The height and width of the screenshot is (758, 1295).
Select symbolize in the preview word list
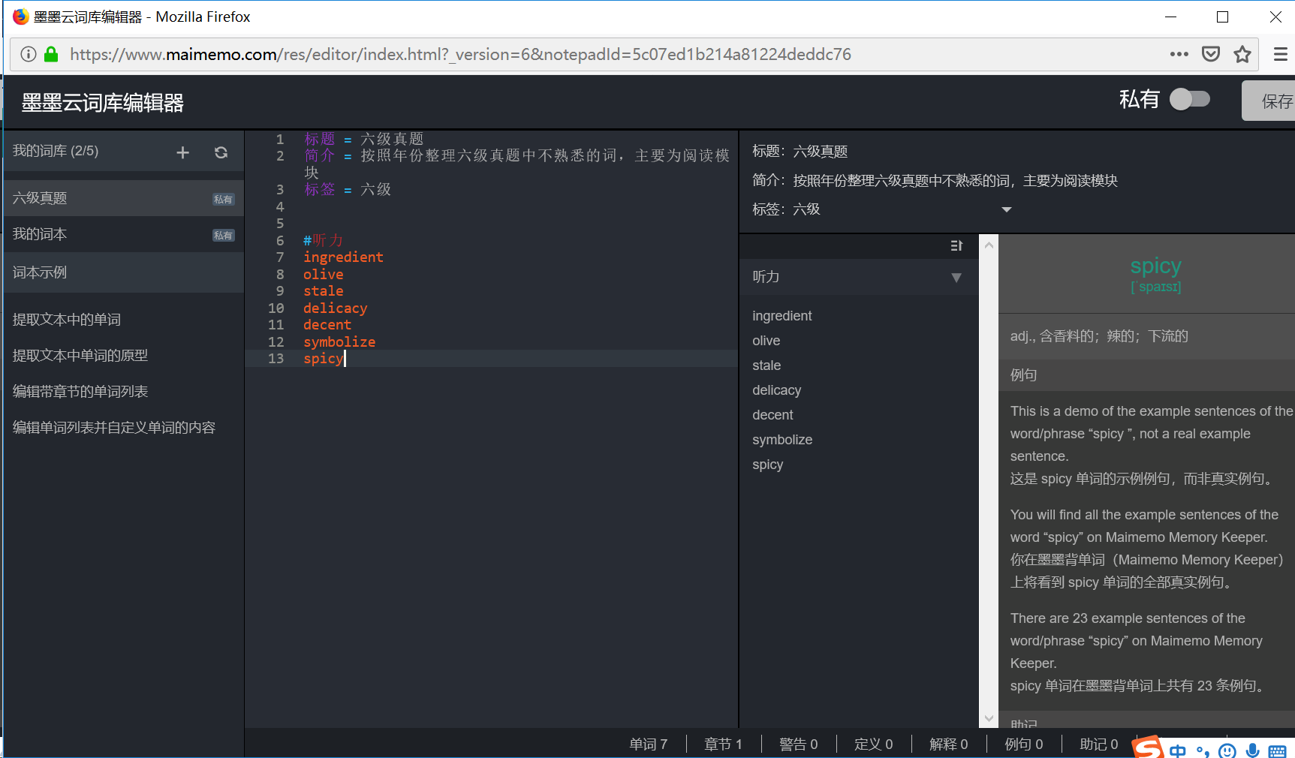pos(782,440)
